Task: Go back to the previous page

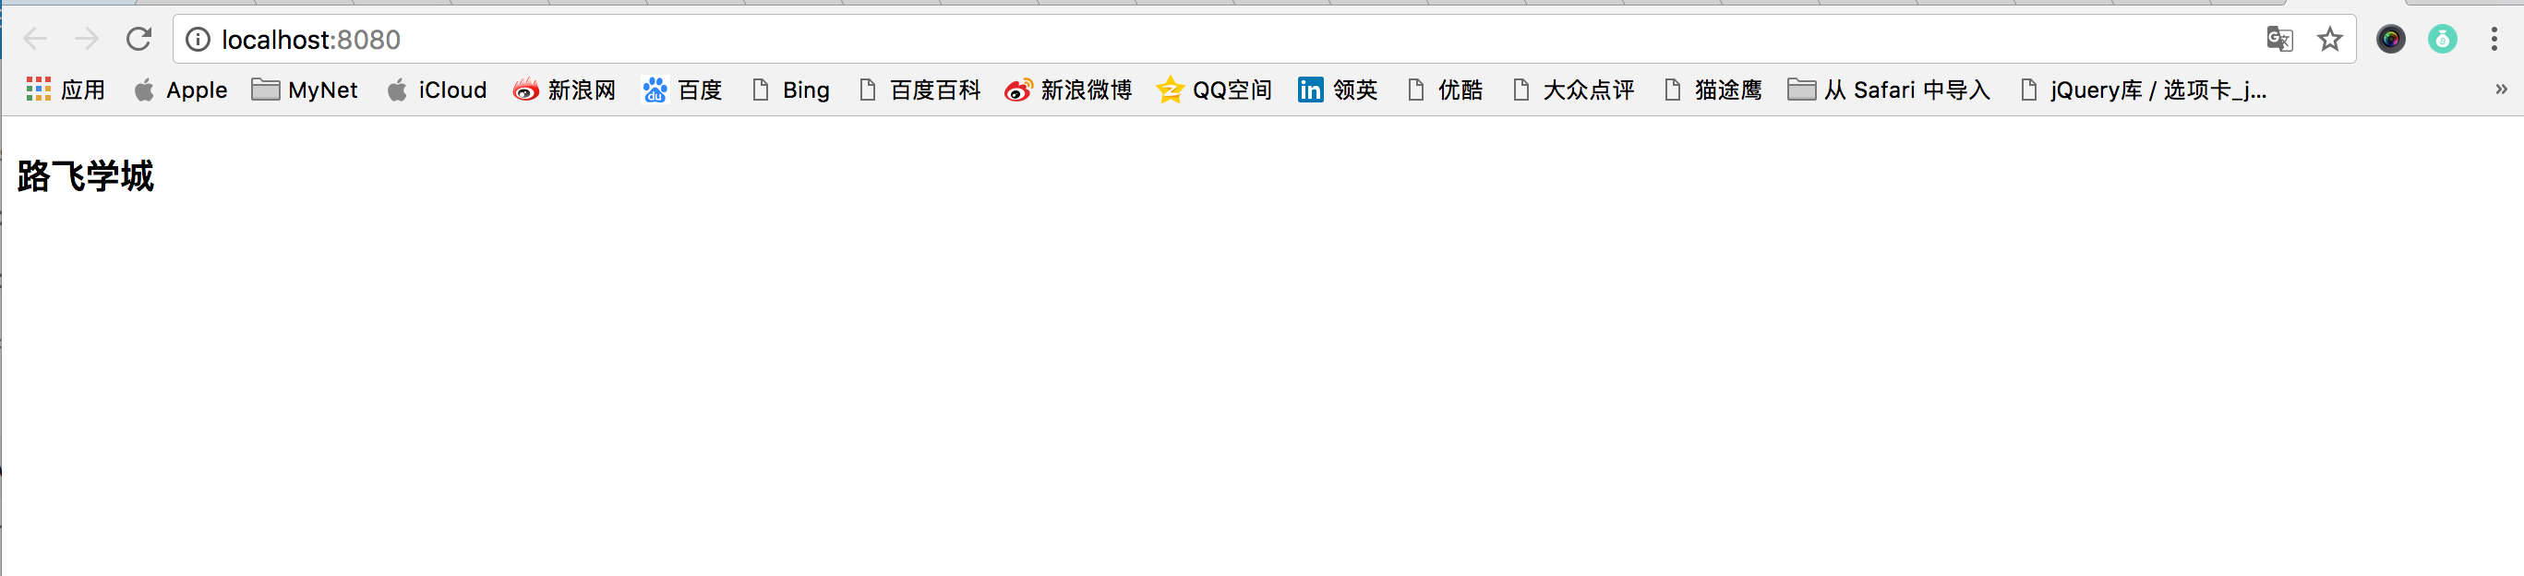Action: point(35,39)
